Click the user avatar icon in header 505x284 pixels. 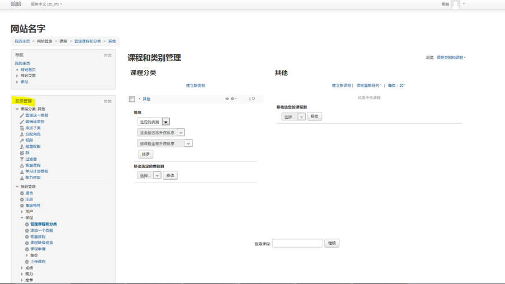(456, 4)
